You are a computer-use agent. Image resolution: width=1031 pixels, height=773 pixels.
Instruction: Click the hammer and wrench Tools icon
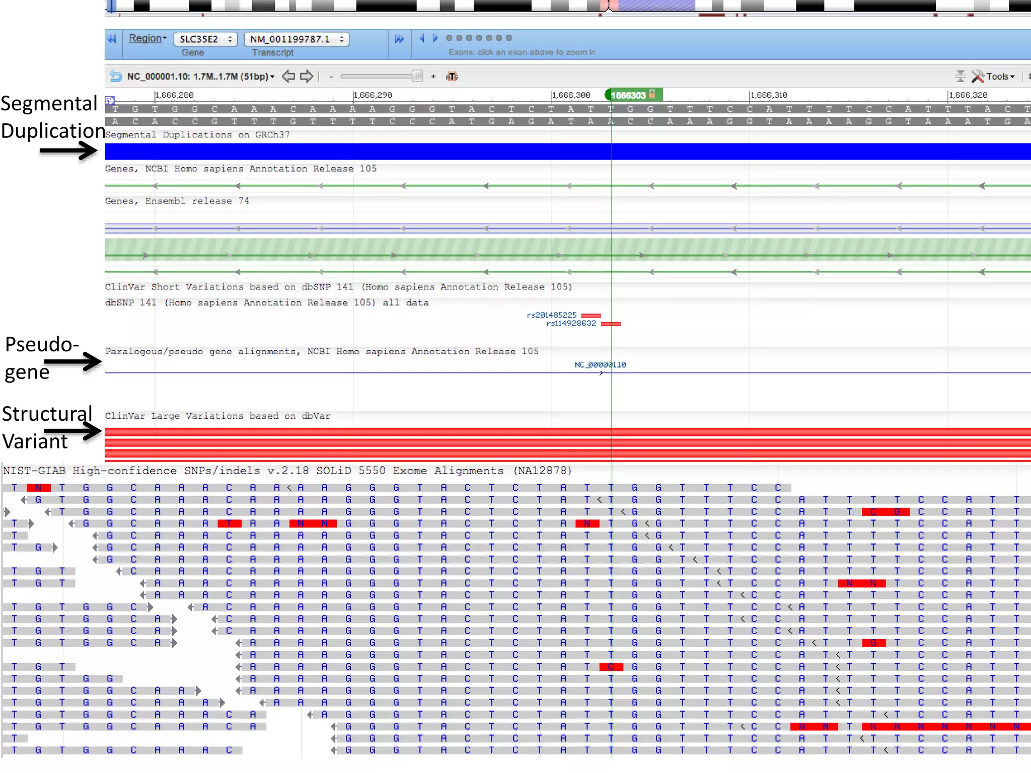click(978, 76)
